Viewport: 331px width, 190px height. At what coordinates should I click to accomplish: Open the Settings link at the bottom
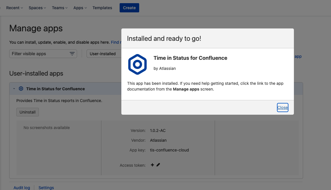pos(46,187)
